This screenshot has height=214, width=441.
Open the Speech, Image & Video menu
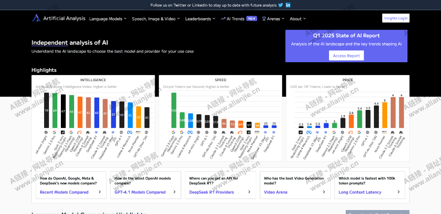point(156,19)
